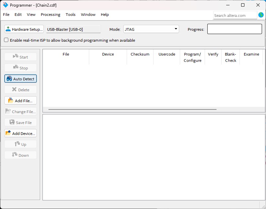Open the Tools menu
Image resolution: width=266 pixels, height=209 pixels.
(70, 15)
